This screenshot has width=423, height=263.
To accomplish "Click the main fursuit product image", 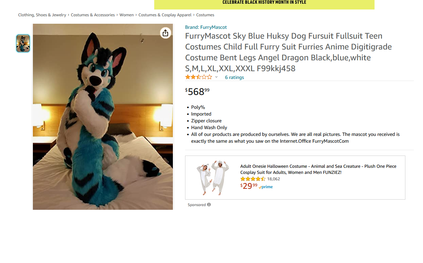I will pos(103,117).
